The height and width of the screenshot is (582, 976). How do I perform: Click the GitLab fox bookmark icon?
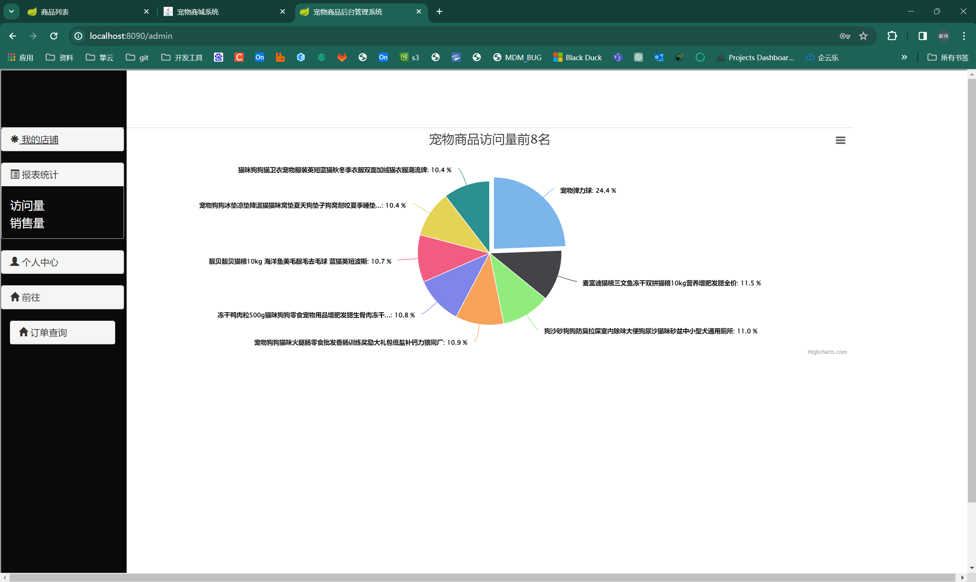tap(342, 57)
